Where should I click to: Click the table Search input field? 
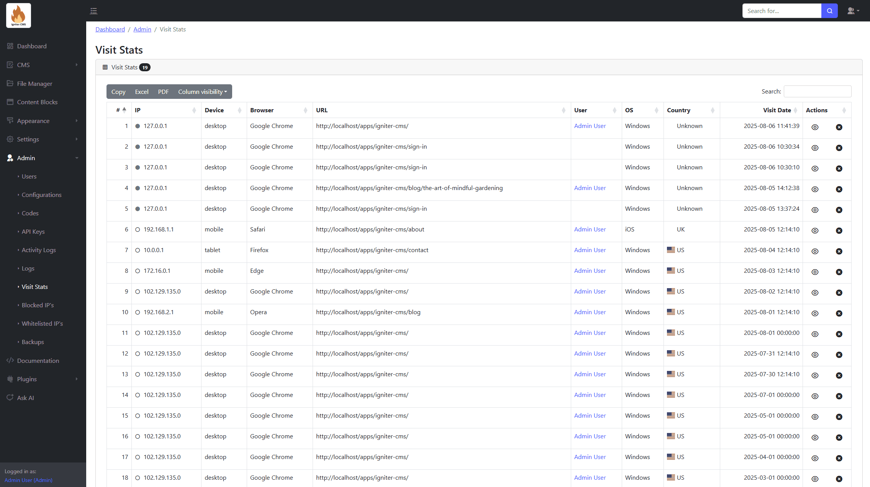click(x=817, y=91)
